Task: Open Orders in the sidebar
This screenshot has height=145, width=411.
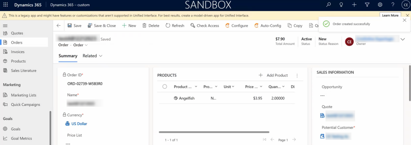Action: click(24, 43)
